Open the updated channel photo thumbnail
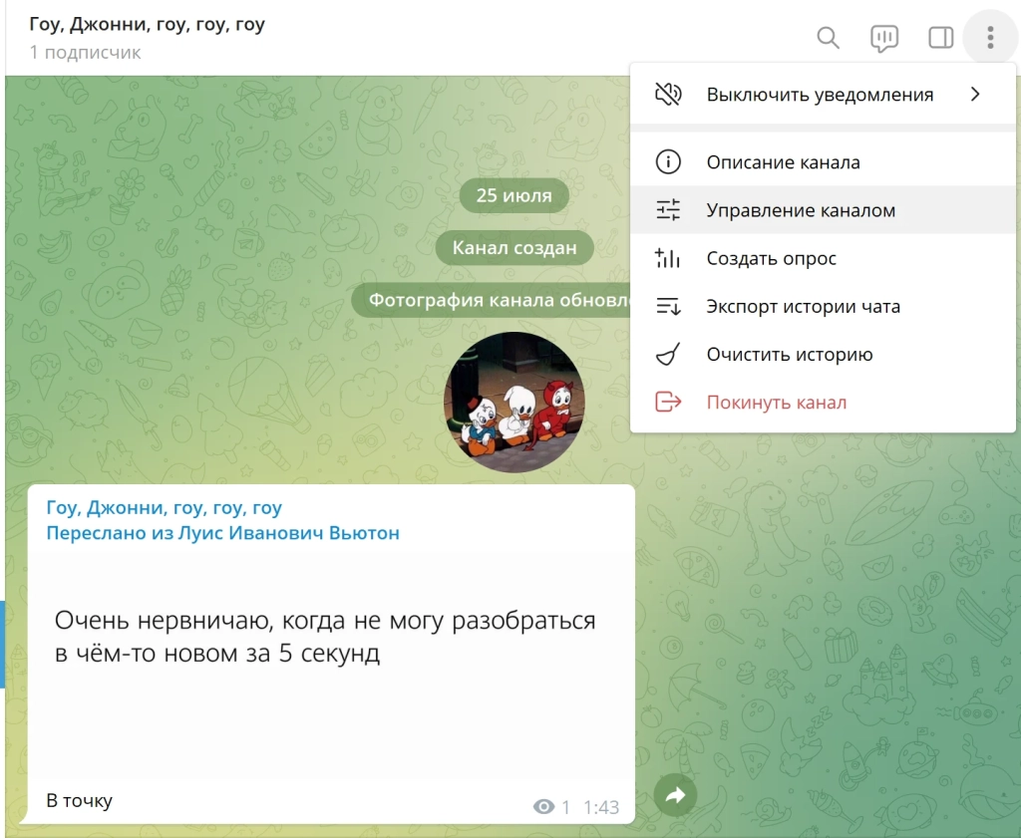The image size is (1021, 838). pos(513,403)
